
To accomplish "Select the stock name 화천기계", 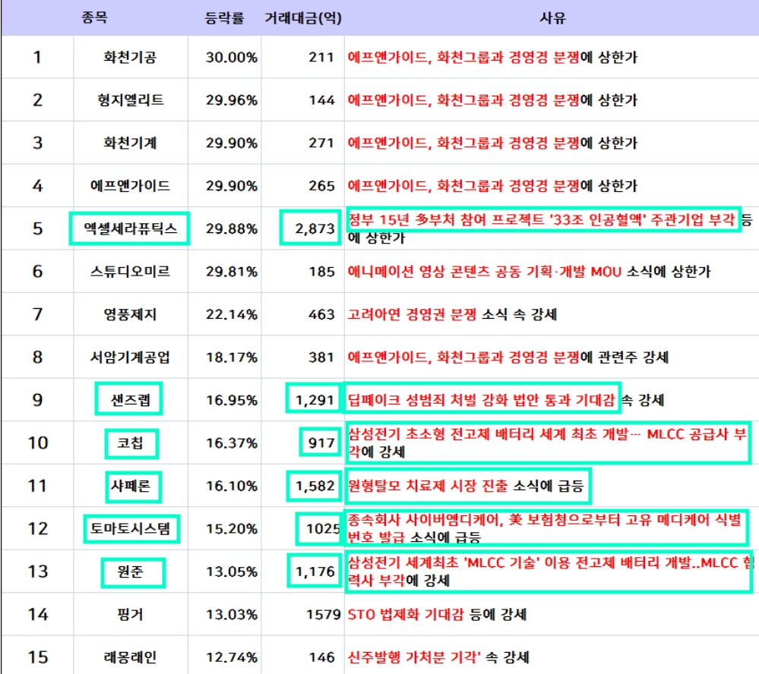I will 130,143.
